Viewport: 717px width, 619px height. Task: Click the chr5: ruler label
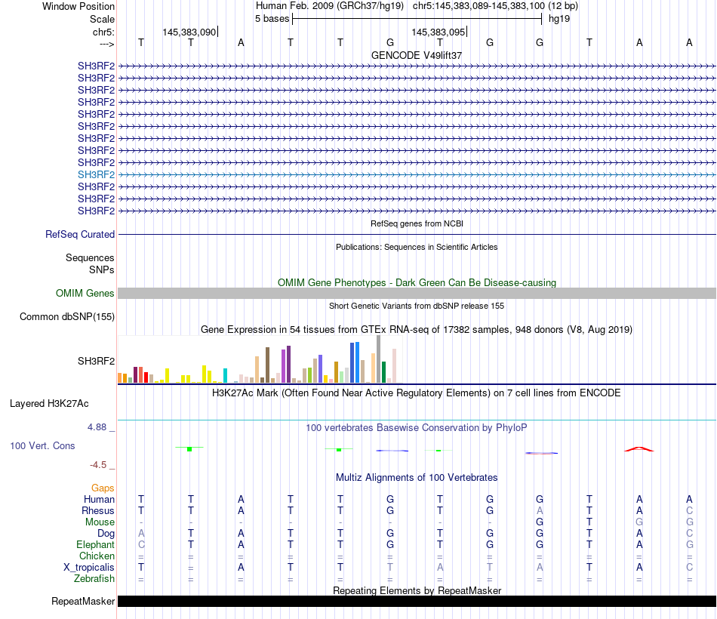[103, 32]
